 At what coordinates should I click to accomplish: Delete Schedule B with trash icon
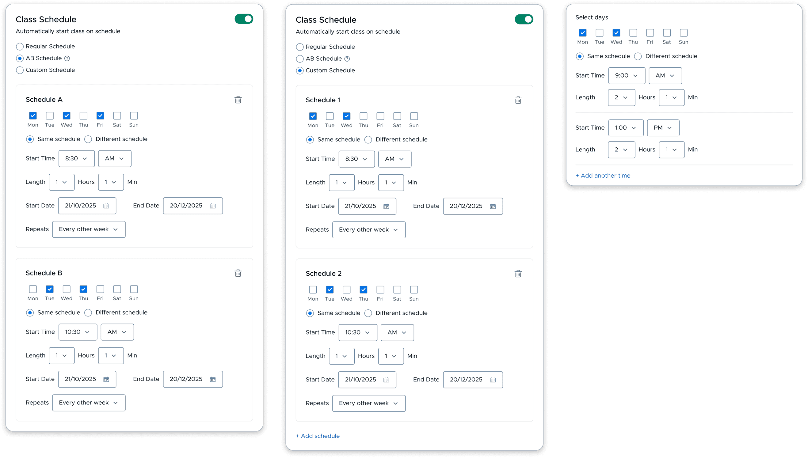[238, 273]
